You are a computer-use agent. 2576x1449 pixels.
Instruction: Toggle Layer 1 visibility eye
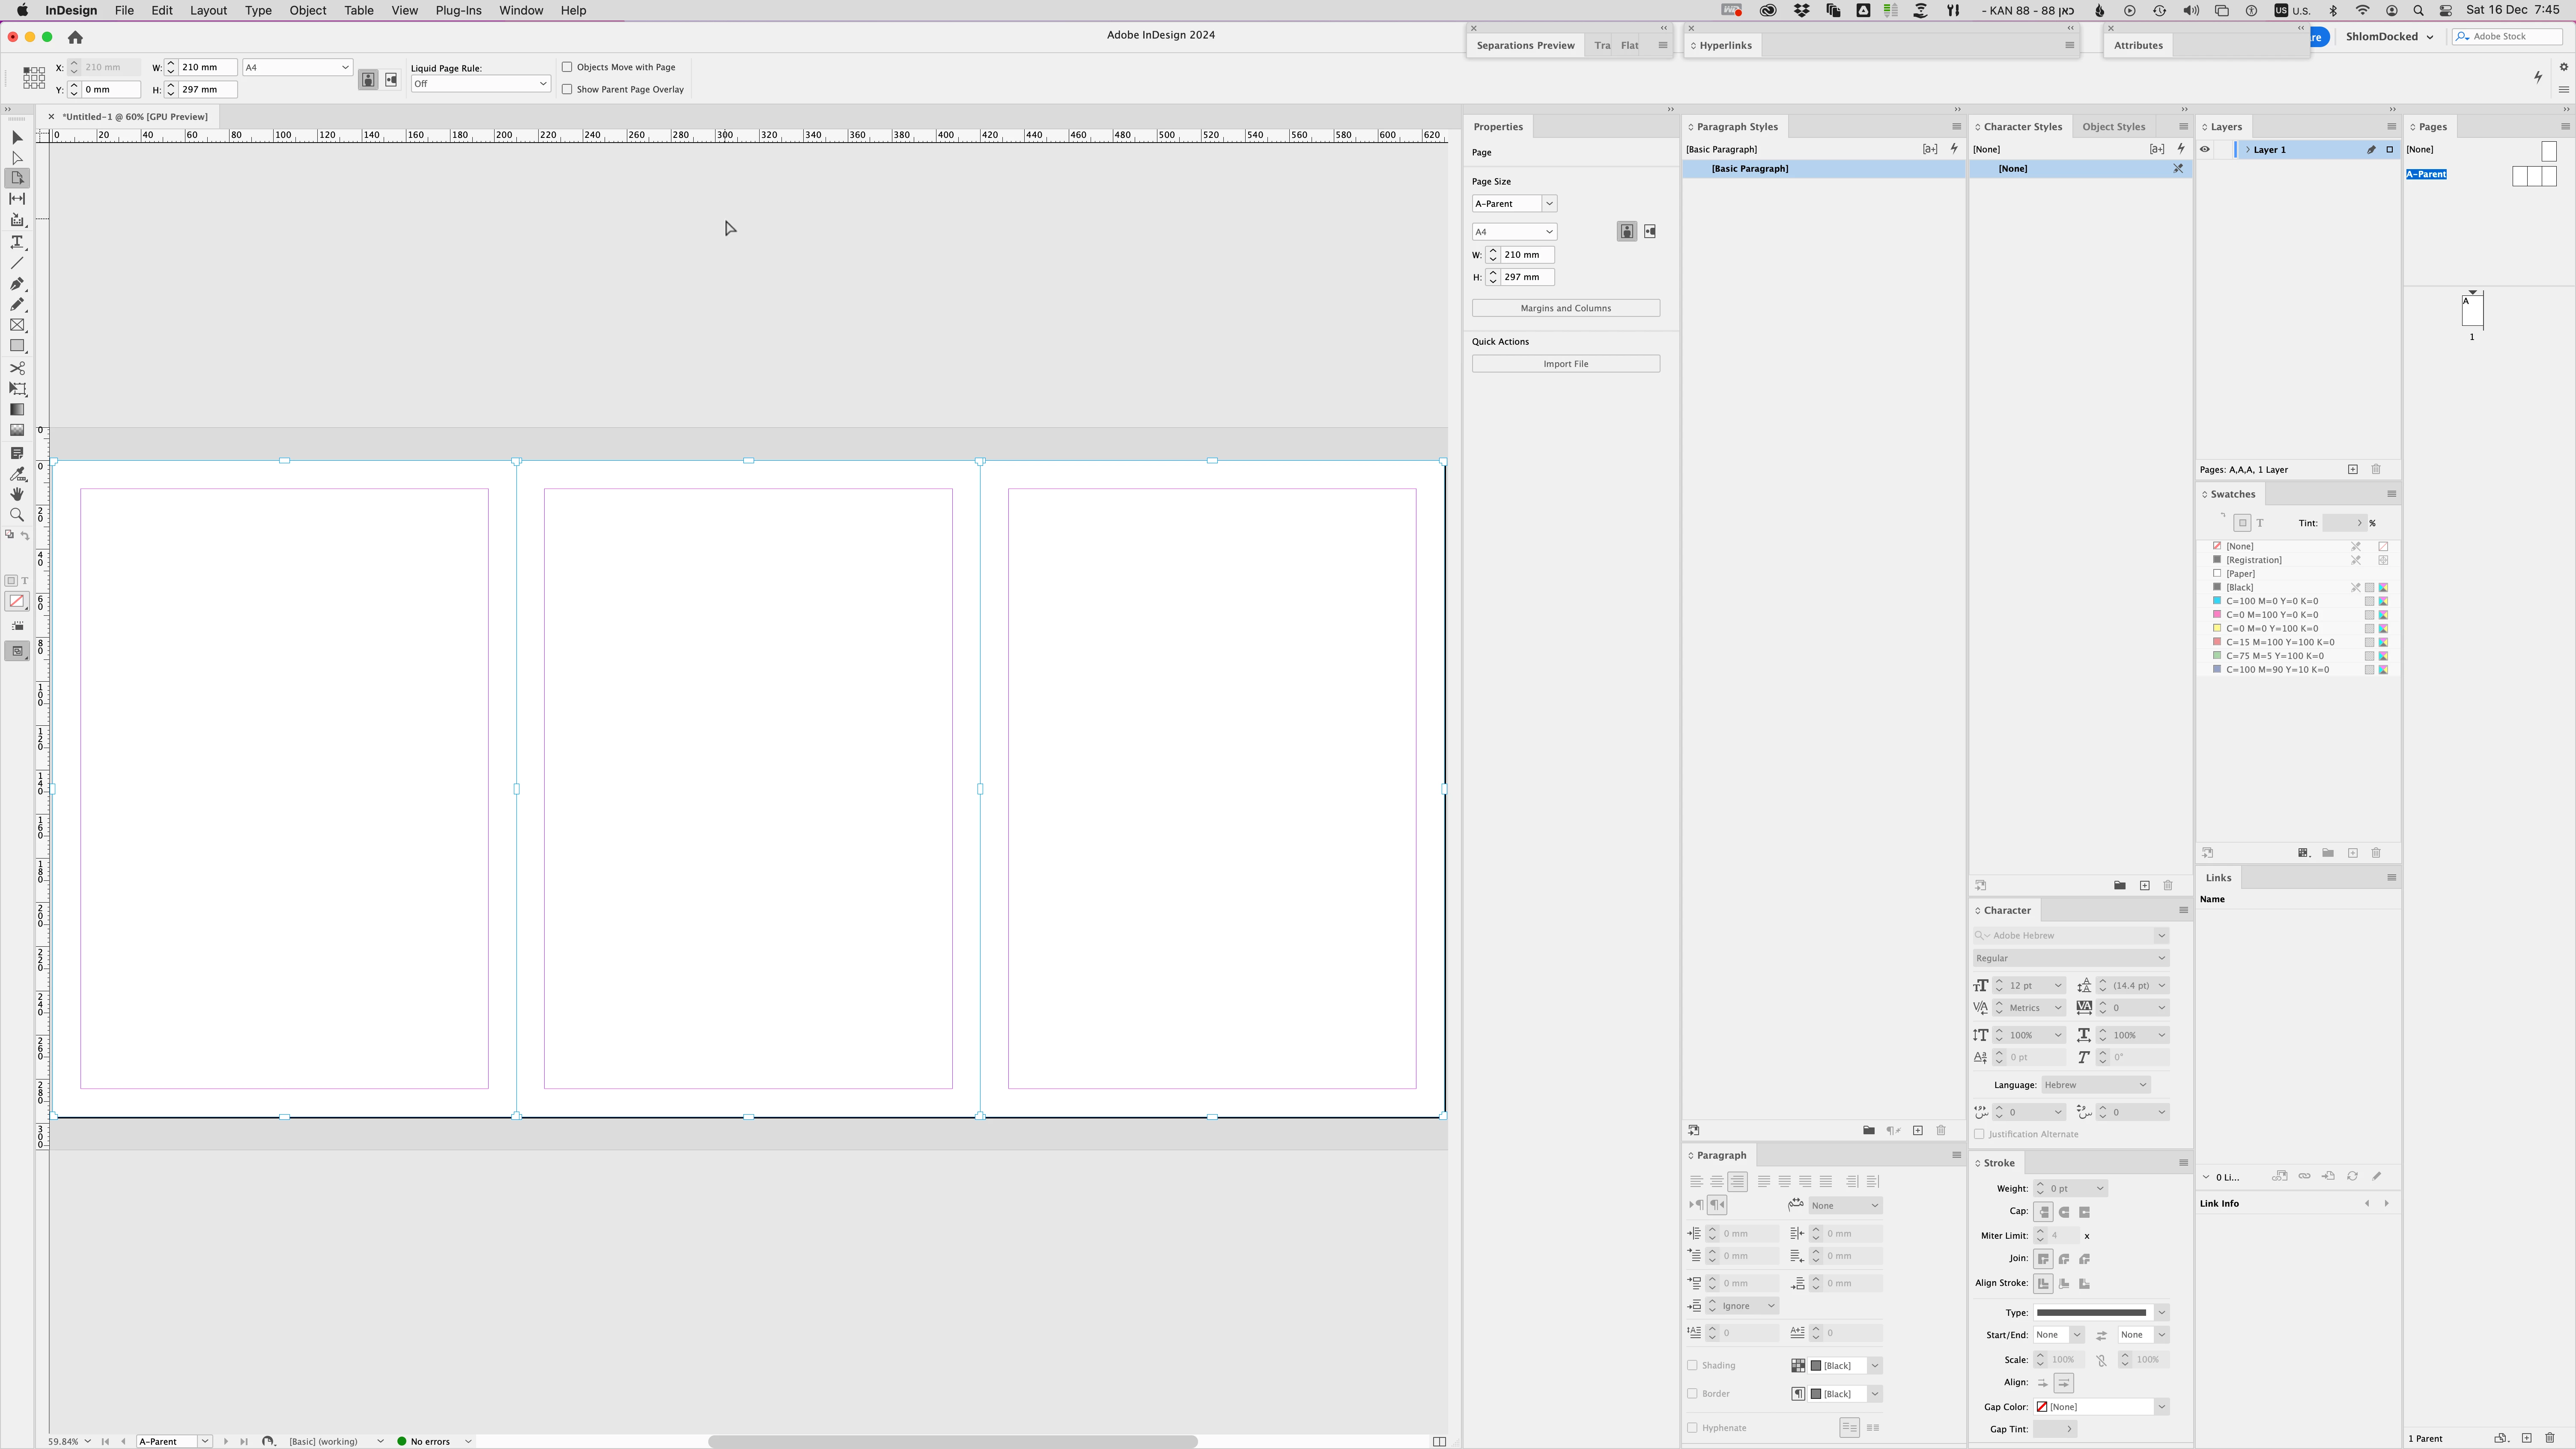pyautogui.click(x=2205, y=150)
